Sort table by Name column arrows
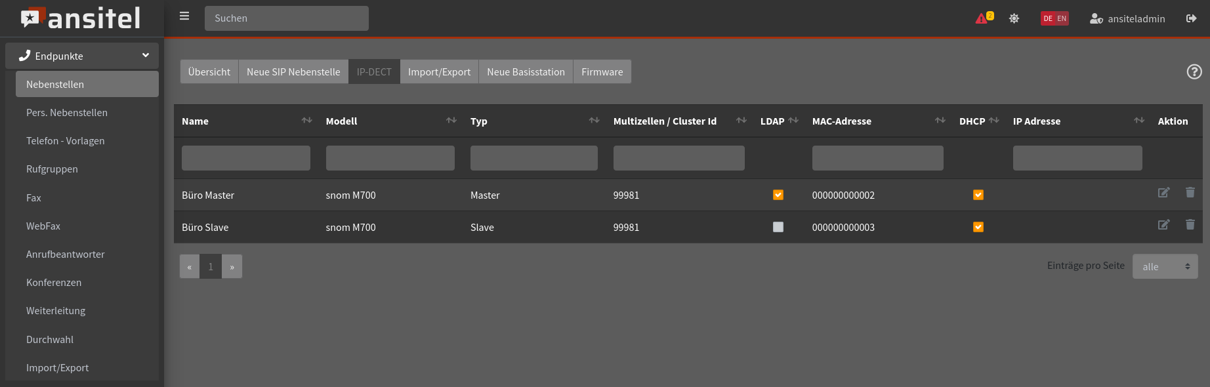 click(306, 121)
